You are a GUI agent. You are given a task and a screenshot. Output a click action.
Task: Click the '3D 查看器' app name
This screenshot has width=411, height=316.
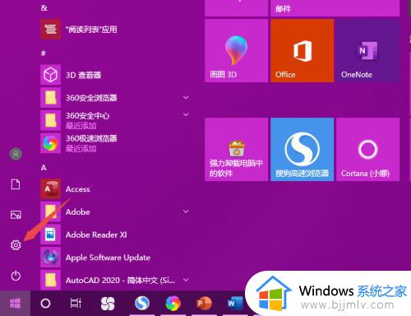(x=84, y=75)
